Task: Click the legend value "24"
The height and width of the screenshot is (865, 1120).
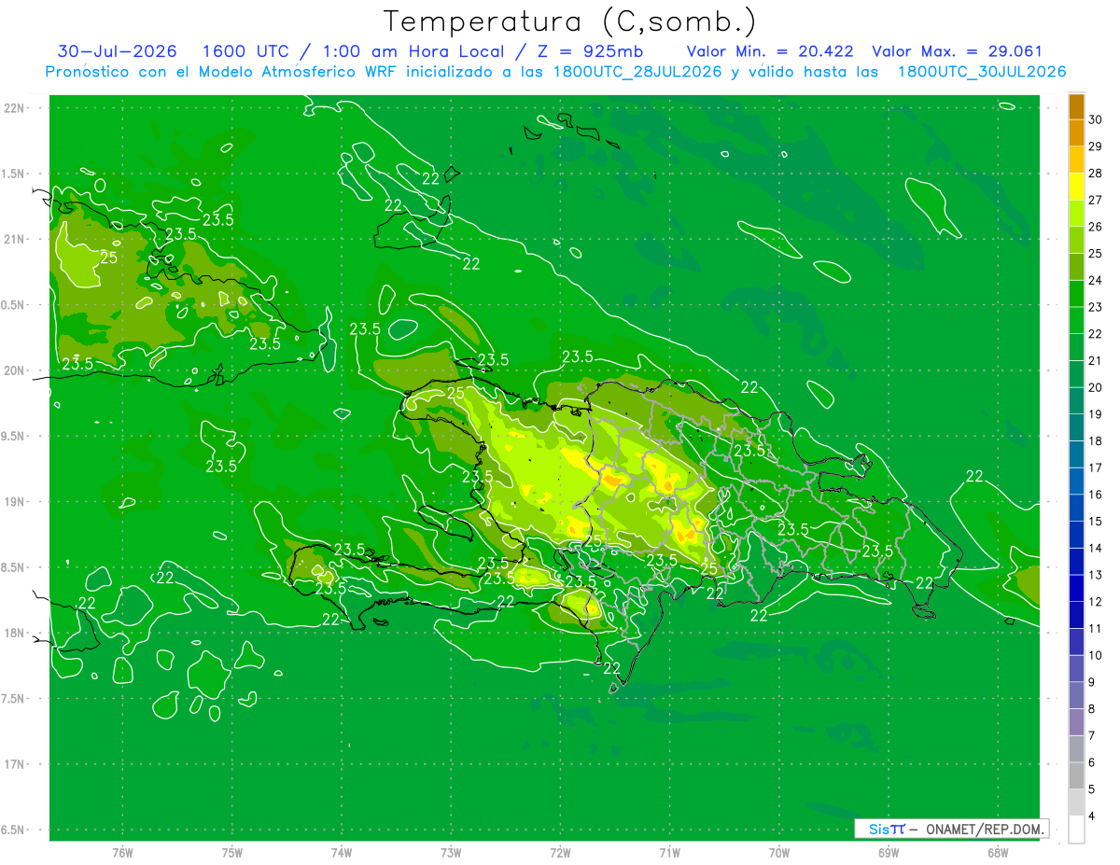Action: 1096,280
